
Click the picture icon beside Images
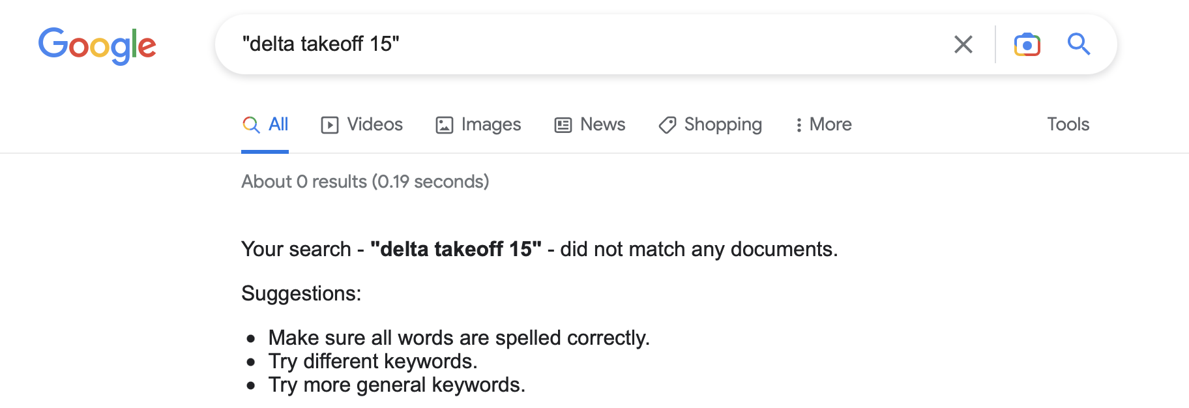click(x=445, y=125)
